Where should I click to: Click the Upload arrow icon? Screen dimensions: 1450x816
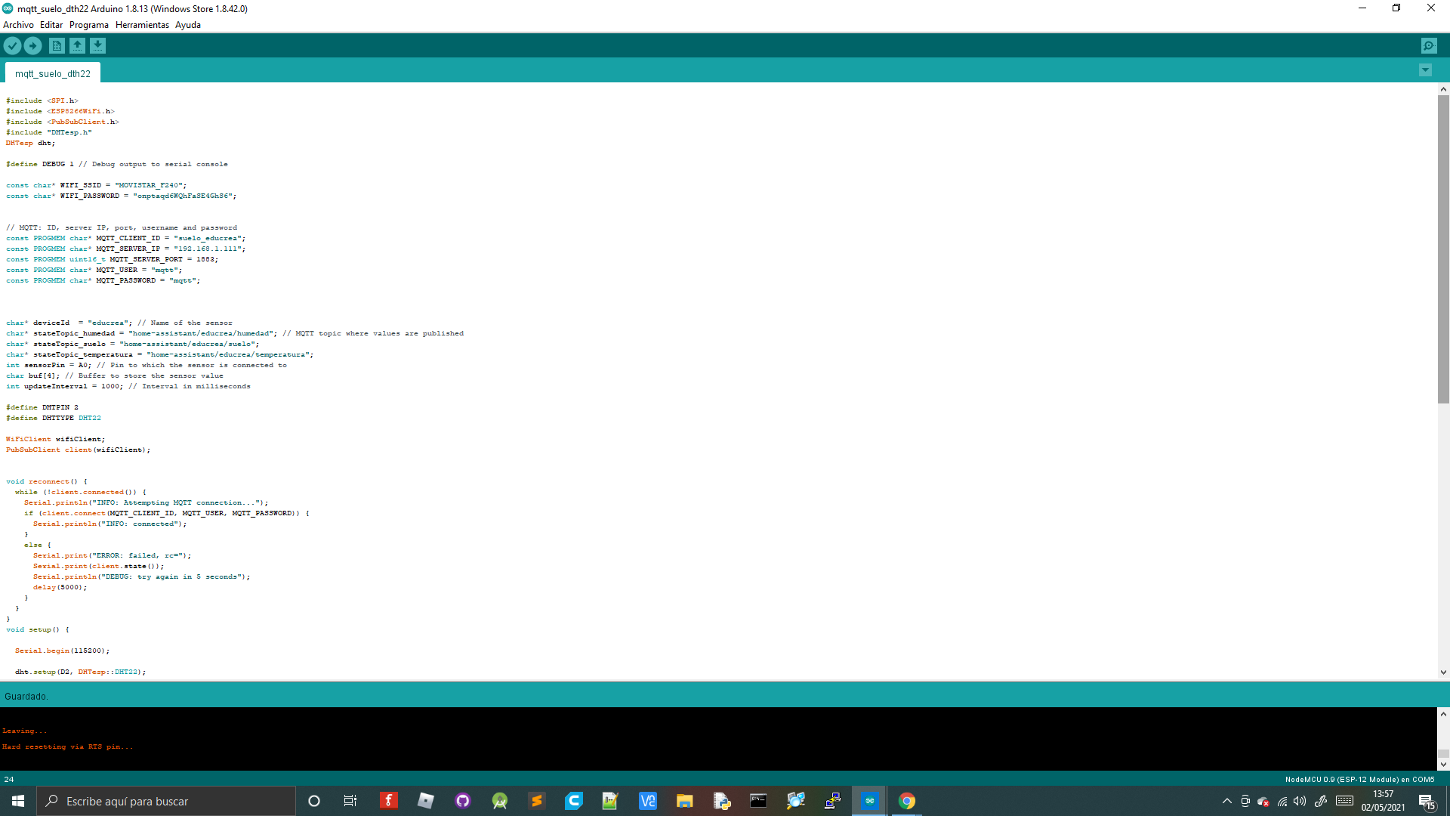[x=32, y=46]
